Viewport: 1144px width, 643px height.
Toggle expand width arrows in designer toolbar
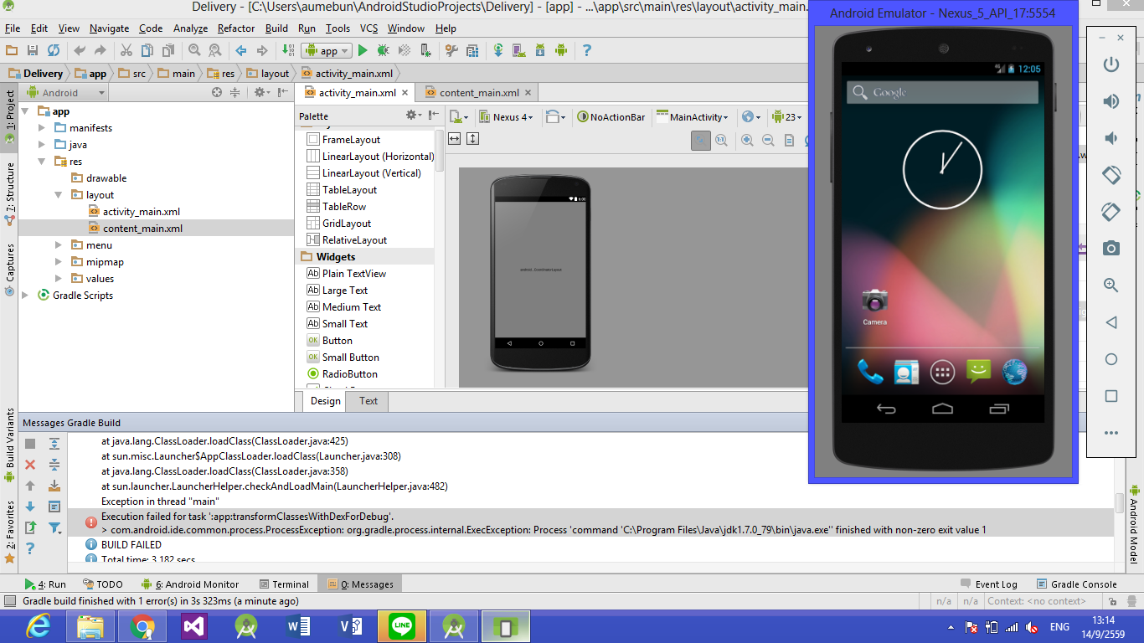click(454, 139)
